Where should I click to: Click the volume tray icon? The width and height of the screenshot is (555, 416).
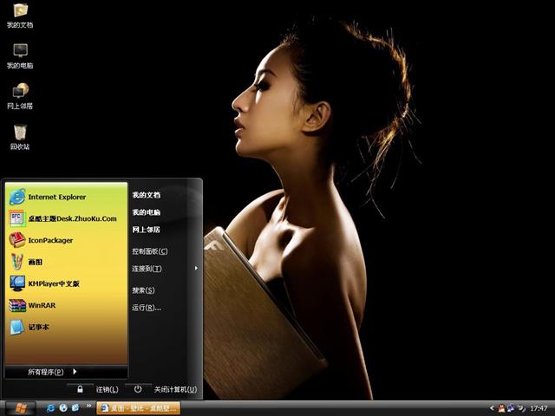522,408
